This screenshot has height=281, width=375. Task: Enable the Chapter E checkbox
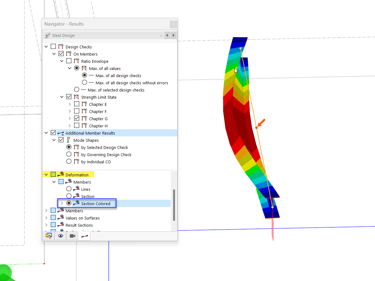pos(76,104)
